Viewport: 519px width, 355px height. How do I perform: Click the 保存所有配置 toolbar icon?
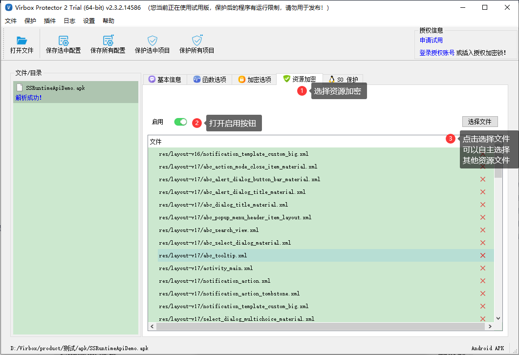tap(108, 41)
